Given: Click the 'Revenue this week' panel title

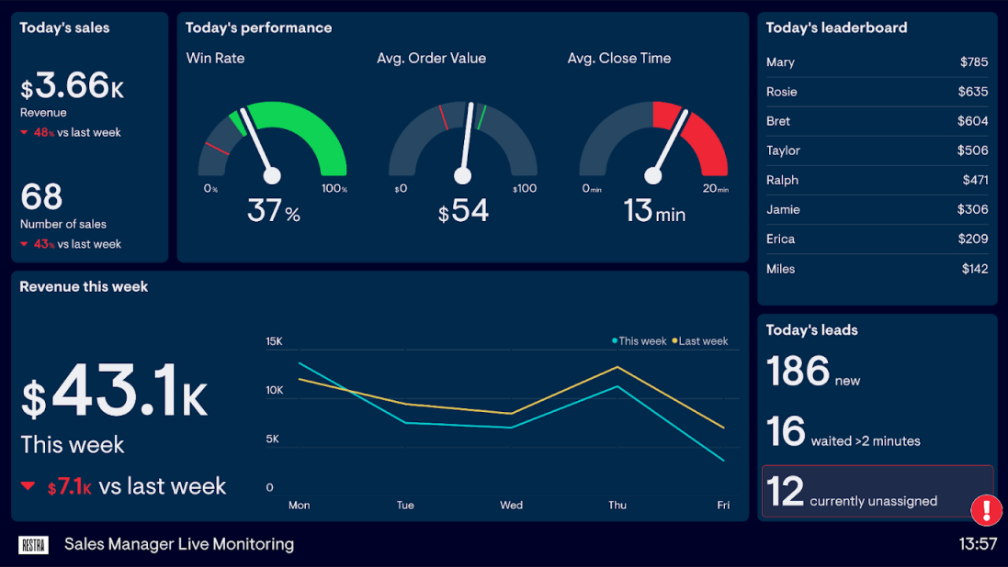Looking at the screenshot, I should click(x=84, y=287).
